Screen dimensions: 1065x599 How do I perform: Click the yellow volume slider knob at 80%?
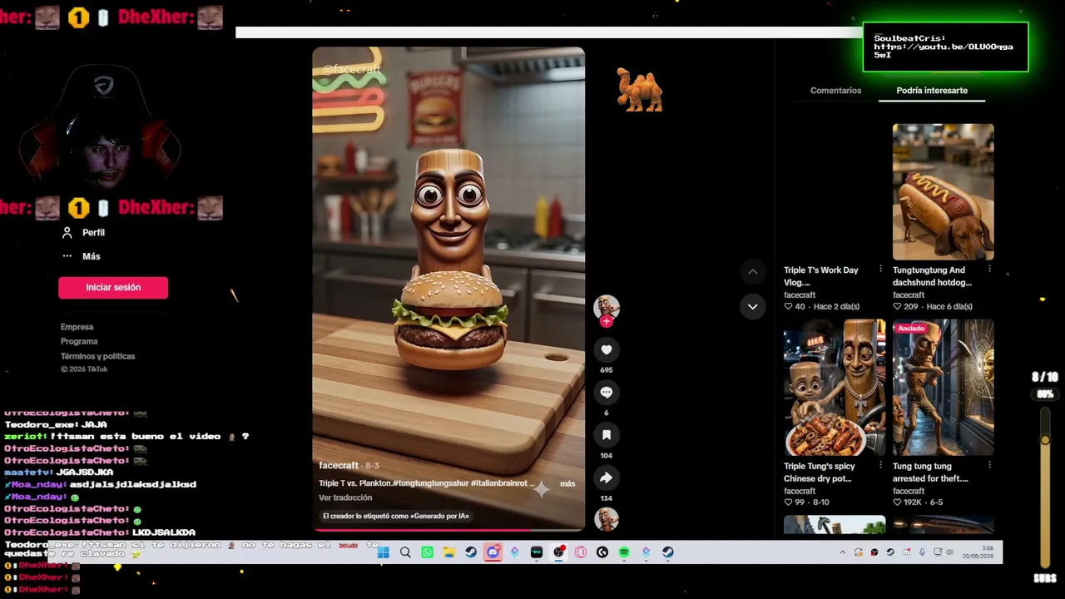1045,438
